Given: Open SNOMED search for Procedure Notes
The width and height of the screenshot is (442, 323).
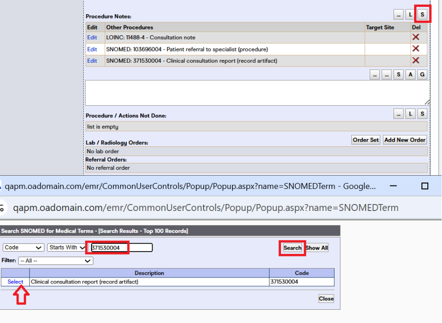Looking at the screenshot, I should click(422, 14).
